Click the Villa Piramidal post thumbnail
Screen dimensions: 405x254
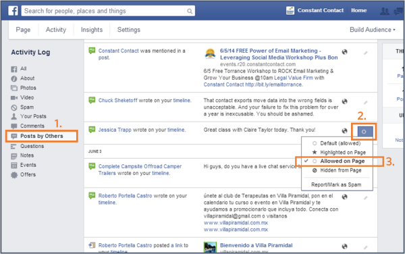[210, 247]
